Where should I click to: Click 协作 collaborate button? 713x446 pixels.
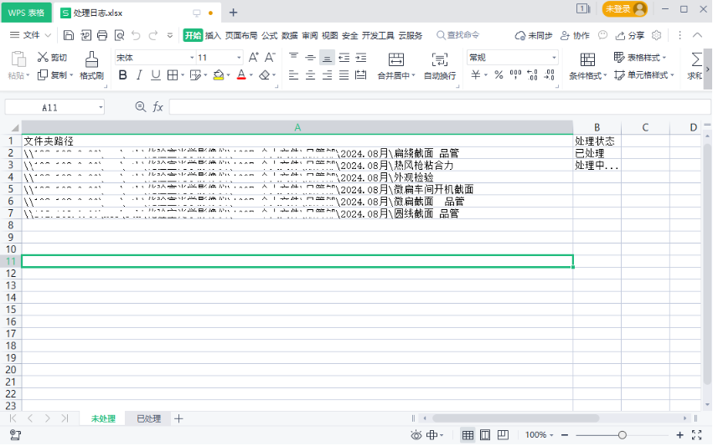tap(575, 35)
